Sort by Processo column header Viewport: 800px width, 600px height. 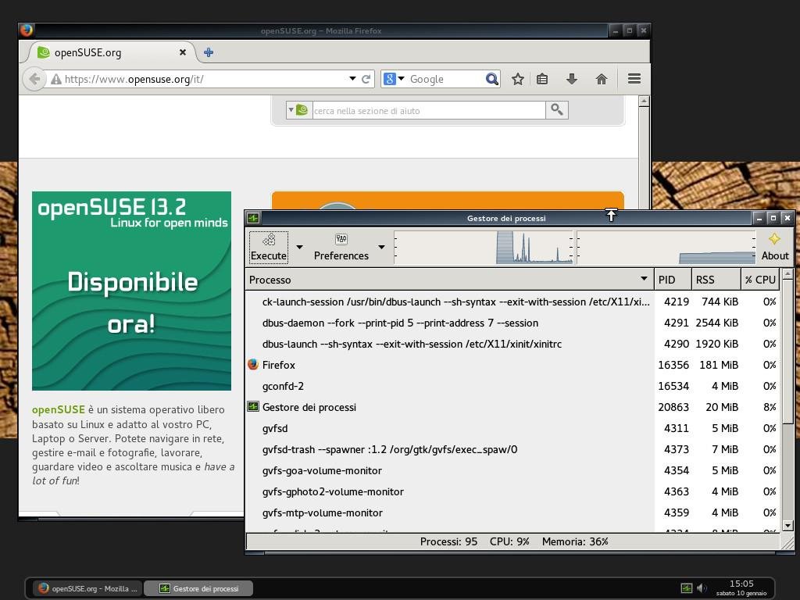(449, 280)
